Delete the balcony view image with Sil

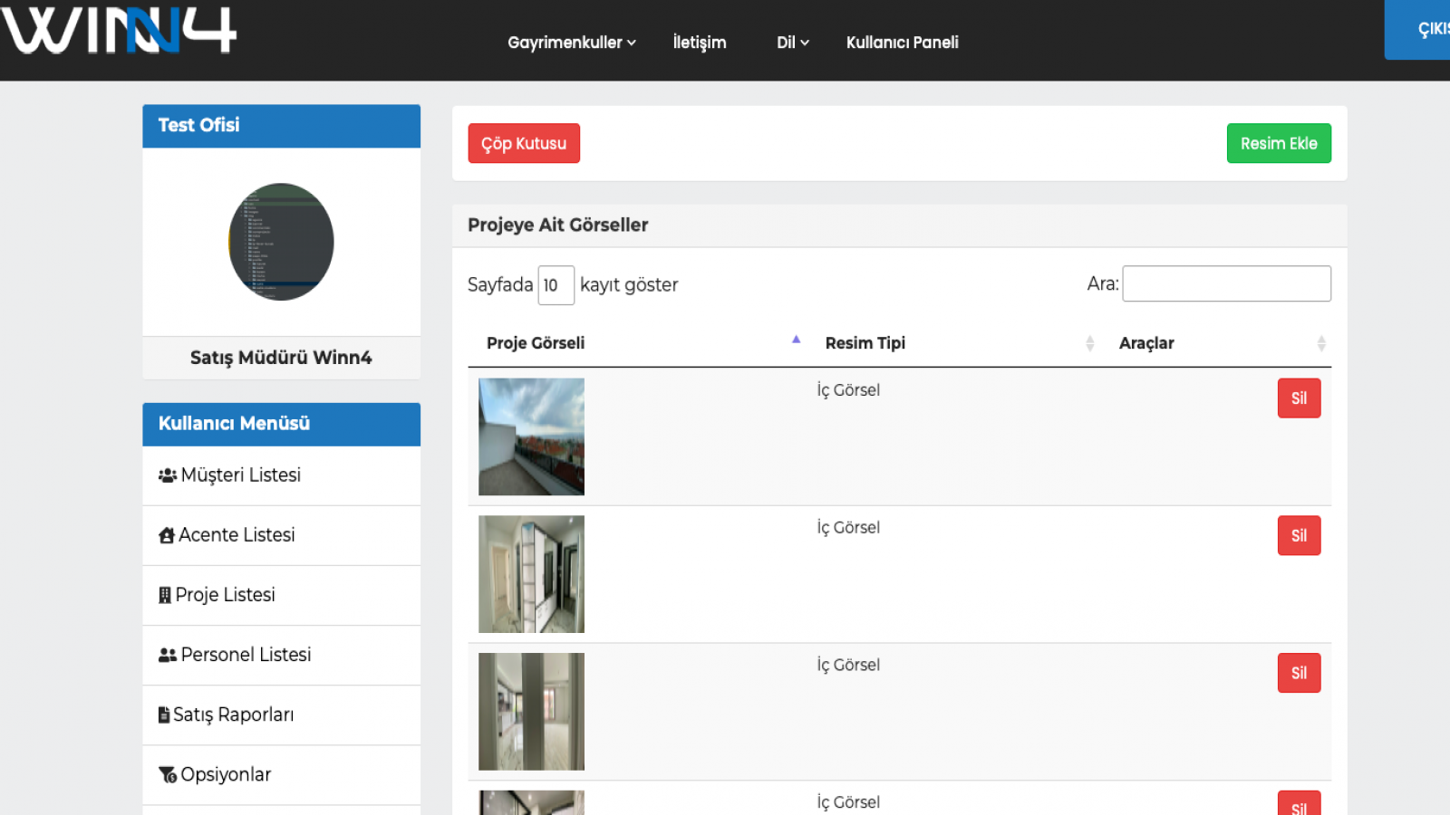coord(1299,398)
